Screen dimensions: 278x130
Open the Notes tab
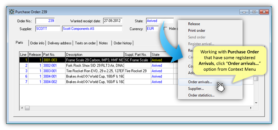(104, 43)
